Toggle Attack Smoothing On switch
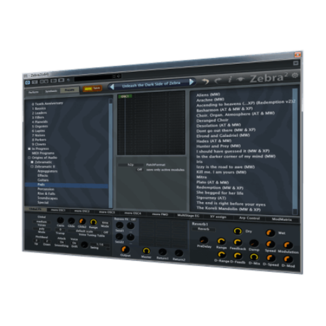326x326 pixels. [x=62, y=242]
